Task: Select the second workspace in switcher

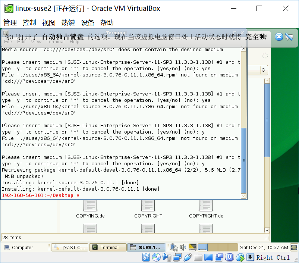Action: pyautogui.click(x=213, y=247)
